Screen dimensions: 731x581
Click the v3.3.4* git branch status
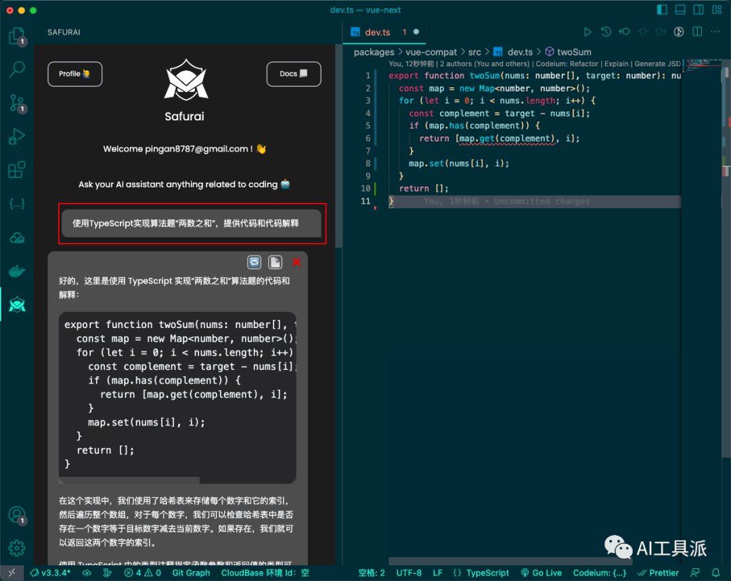50,573
